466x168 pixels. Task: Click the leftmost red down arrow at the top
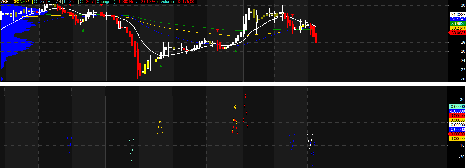(x=70, y=5)
